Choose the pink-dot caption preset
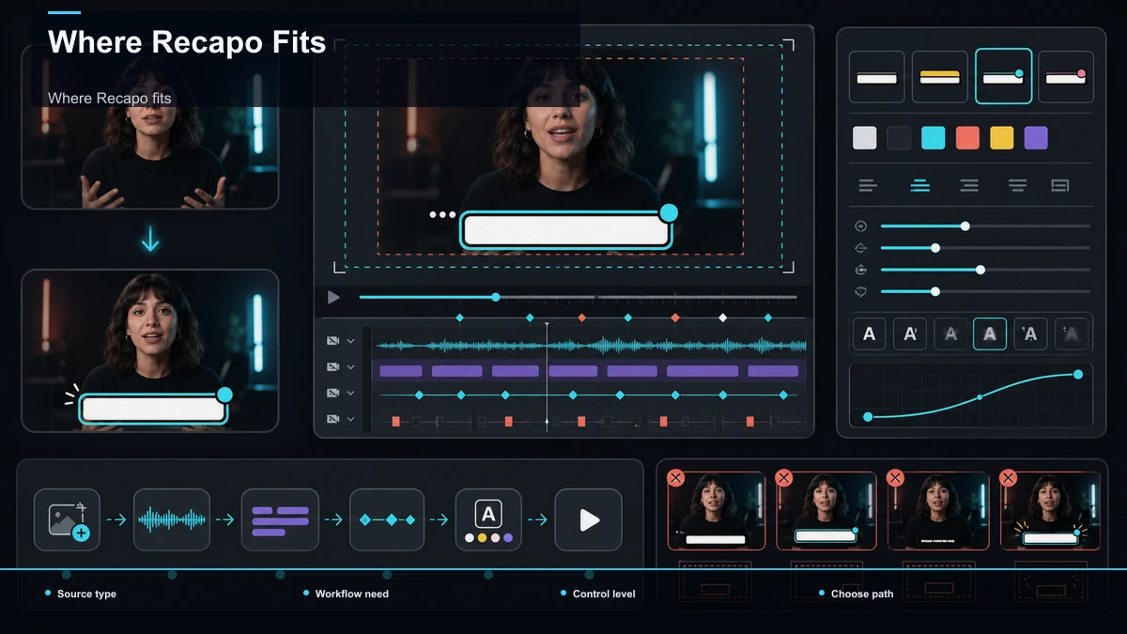This screenshot has width=1127, height=634. click(x=1066, y=77)
